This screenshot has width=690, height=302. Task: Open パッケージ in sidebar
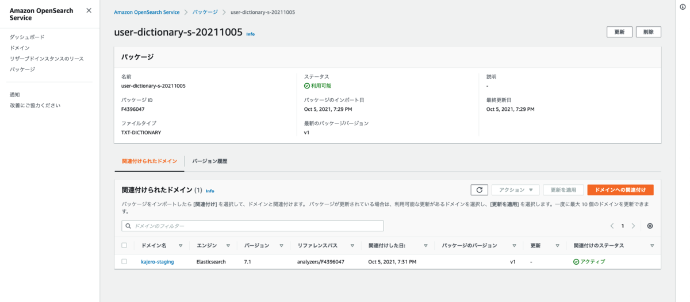[22, 69]
